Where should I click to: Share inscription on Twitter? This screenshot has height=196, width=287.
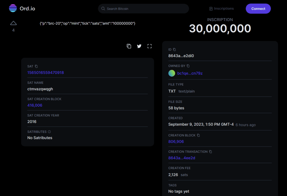[x=139, y=46]
